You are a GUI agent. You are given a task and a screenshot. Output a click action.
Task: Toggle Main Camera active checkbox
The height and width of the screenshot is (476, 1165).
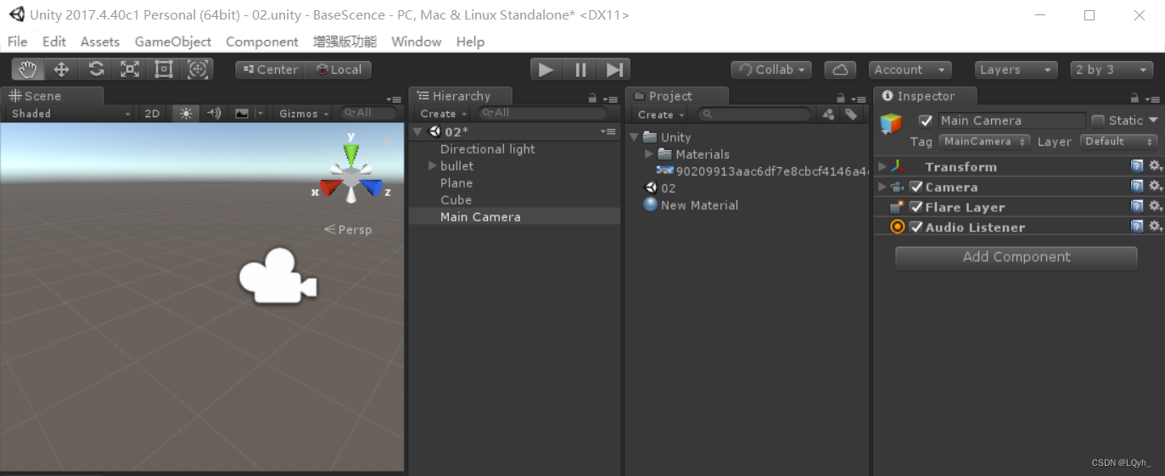pos(926,121)
